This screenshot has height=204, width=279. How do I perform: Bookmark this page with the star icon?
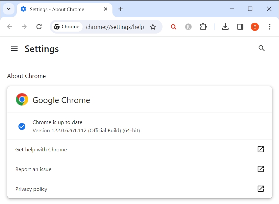[153, 27]
